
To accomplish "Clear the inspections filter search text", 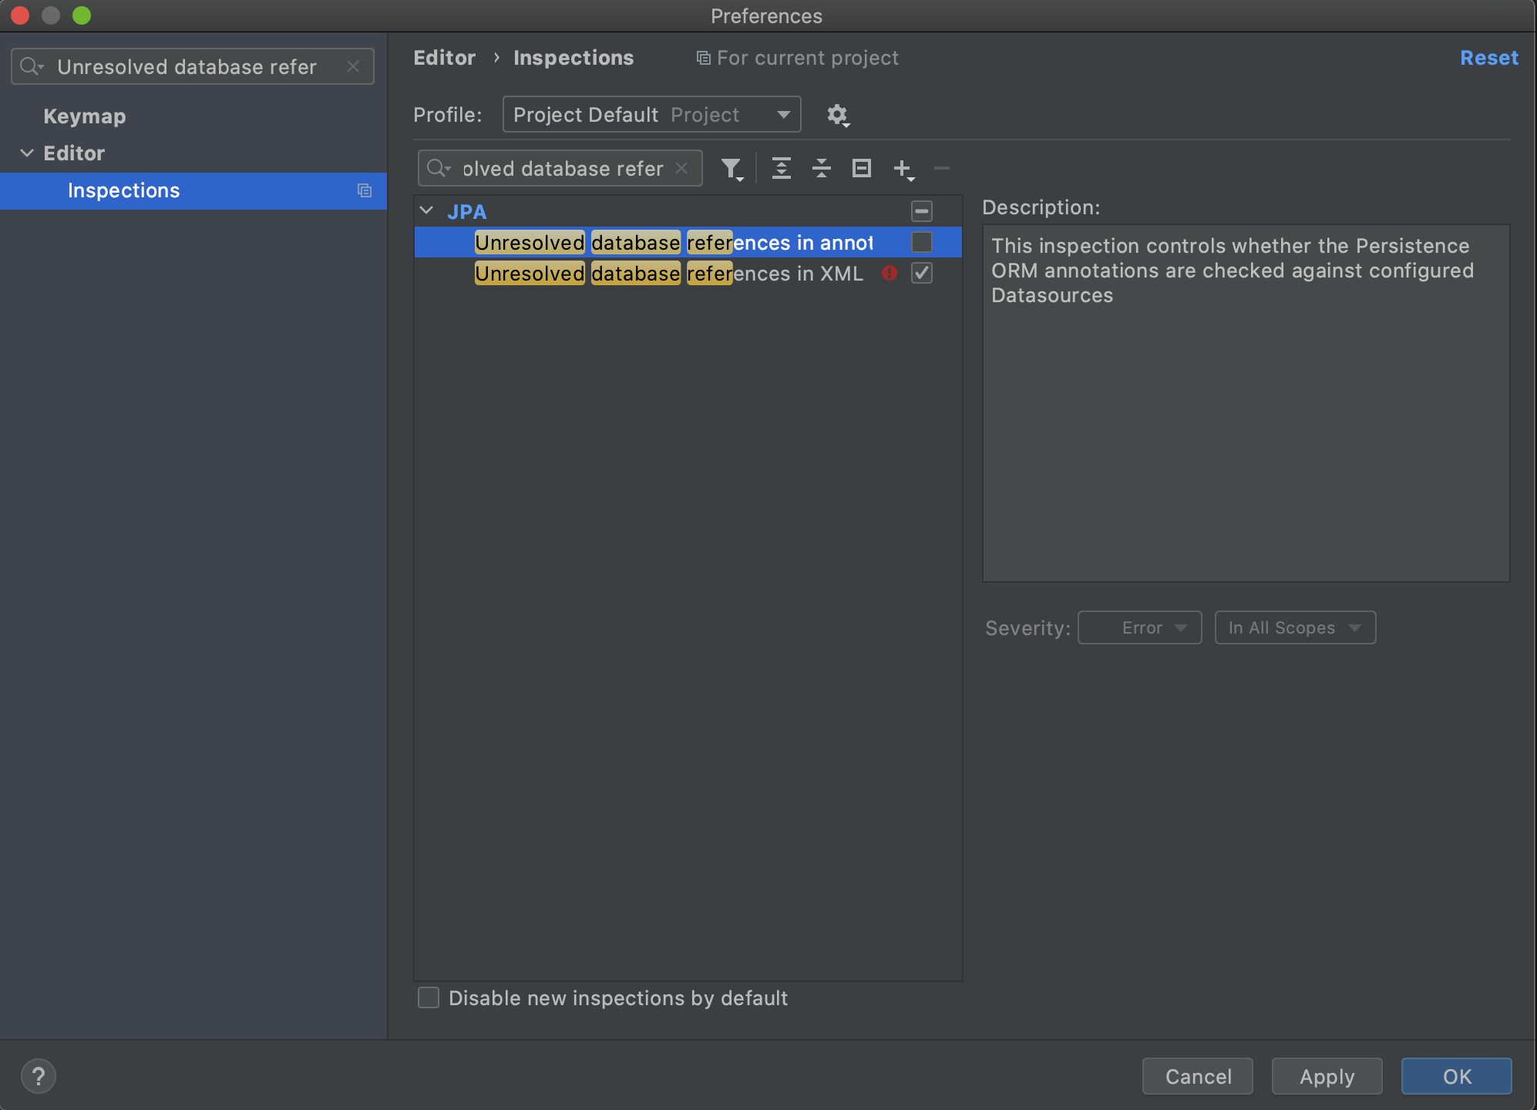I will 681,168.
